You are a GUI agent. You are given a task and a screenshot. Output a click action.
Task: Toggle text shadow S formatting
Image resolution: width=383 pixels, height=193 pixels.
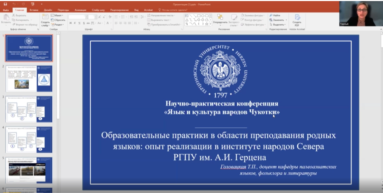84,23
